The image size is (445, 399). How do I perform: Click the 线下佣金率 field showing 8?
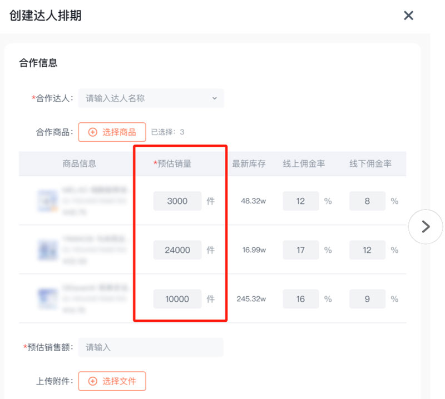tap(367, 201)
